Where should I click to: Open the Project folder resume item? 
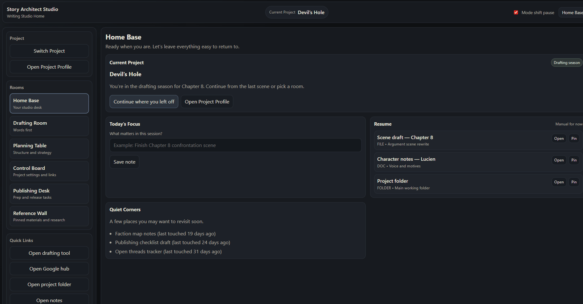click(x=559, y=182)
